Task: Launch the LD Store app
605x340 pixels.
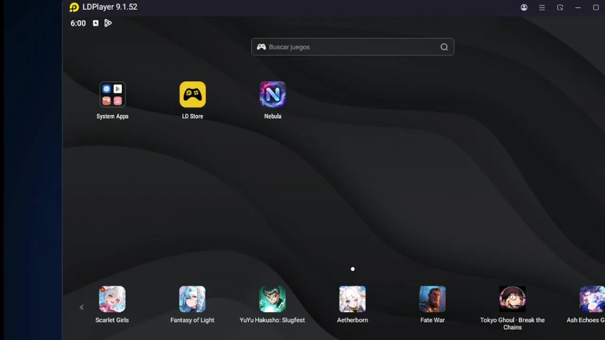Action: (x=192, y=94)
